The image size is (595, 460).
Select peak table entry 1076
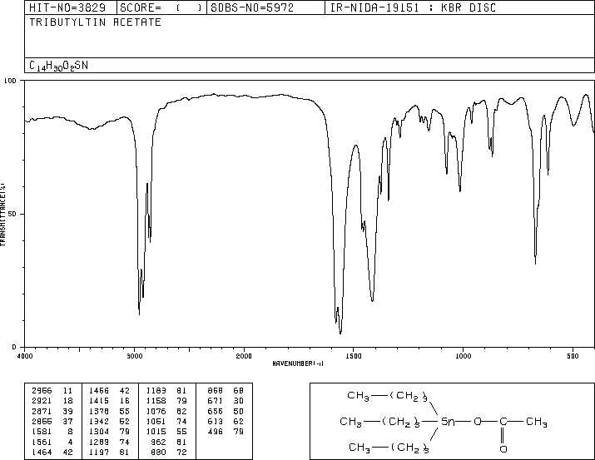coord(156,411)
